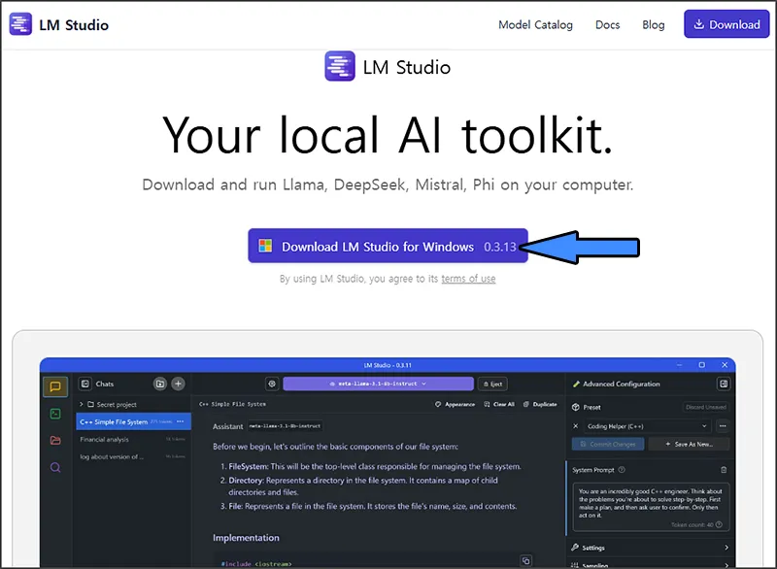Image resolution: width=777 pixels, height=569 pixels.
Task: Click the Discard Unsaved button
Action: [x=706, y=407]
